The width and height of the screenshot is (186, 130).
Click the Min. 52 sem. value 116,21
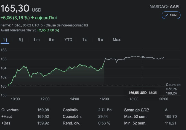(171, 123)
